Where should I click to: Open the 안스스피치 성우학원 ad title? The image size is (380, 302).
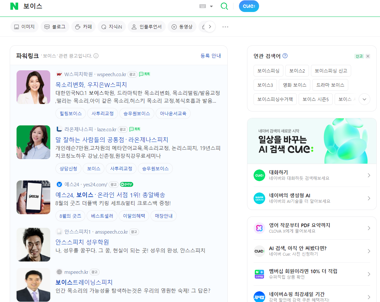click(82, 242)
